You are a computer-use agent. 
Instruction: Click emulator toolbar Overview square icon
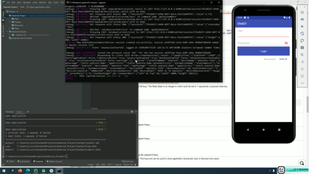(x=302, y=76)
